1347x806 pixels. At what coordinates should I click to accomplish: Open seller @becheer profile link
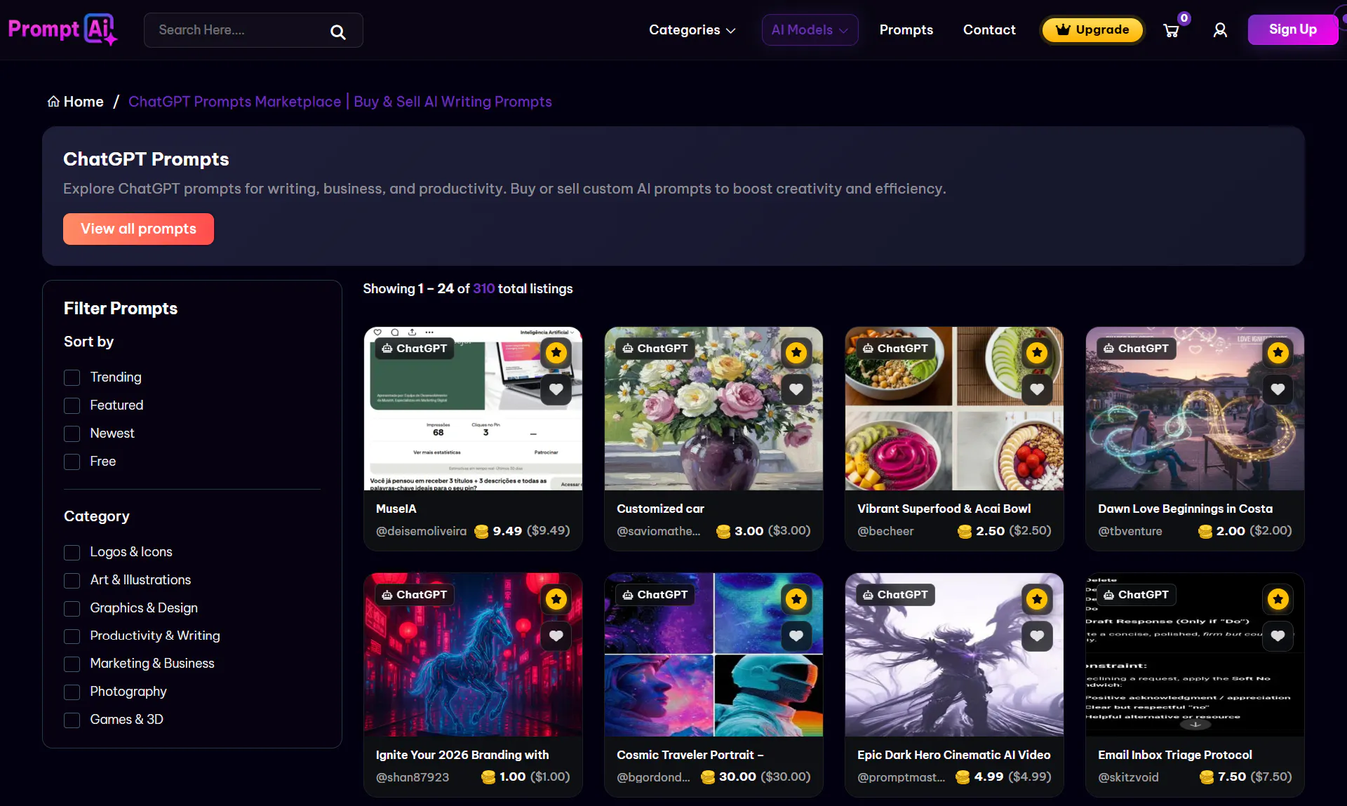(x=885, y=531)
